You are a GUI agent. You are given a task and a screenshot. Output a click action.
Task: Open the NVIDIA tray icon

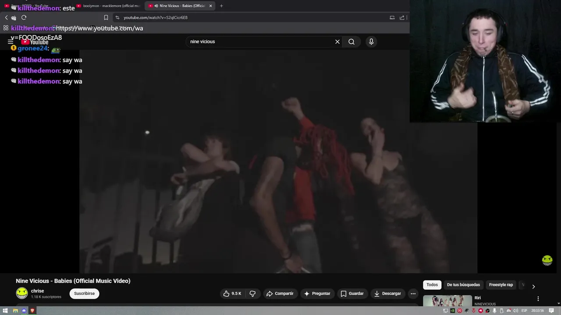click(453, 311)
